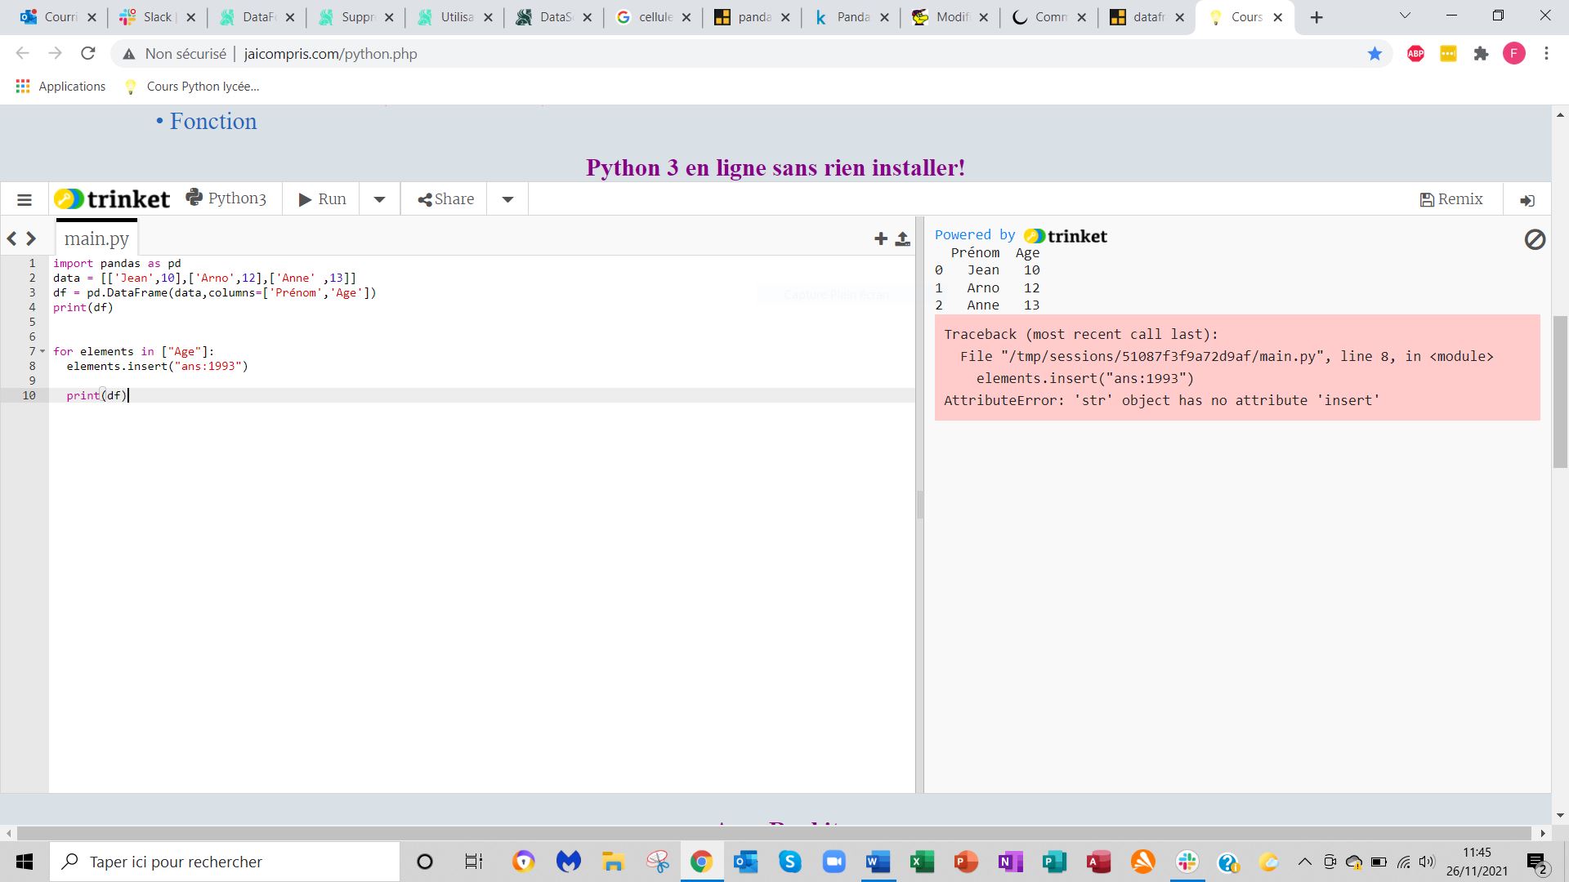The height and width of the screenshot is (882, 1569).
Task: Close the active Cours tab
Action: point(1278,17)
